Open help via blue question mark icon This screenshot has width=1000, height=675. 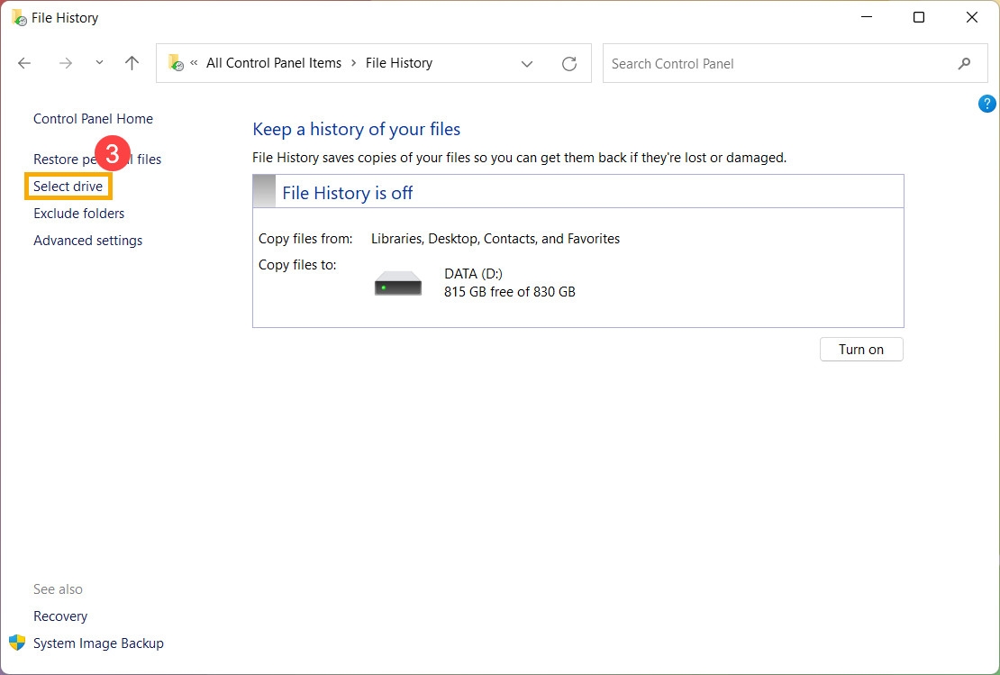click(x=986, y=104)
